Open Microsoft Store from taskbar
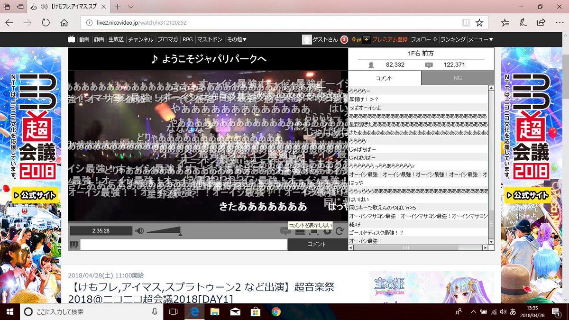This screenshot has width=569, height=320. 256,311
